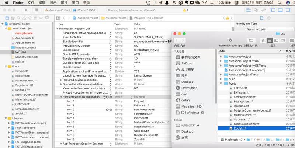This screenshot has height=148, width=295.
Task: Open the 帮助 menu
Action: (87, 3)
